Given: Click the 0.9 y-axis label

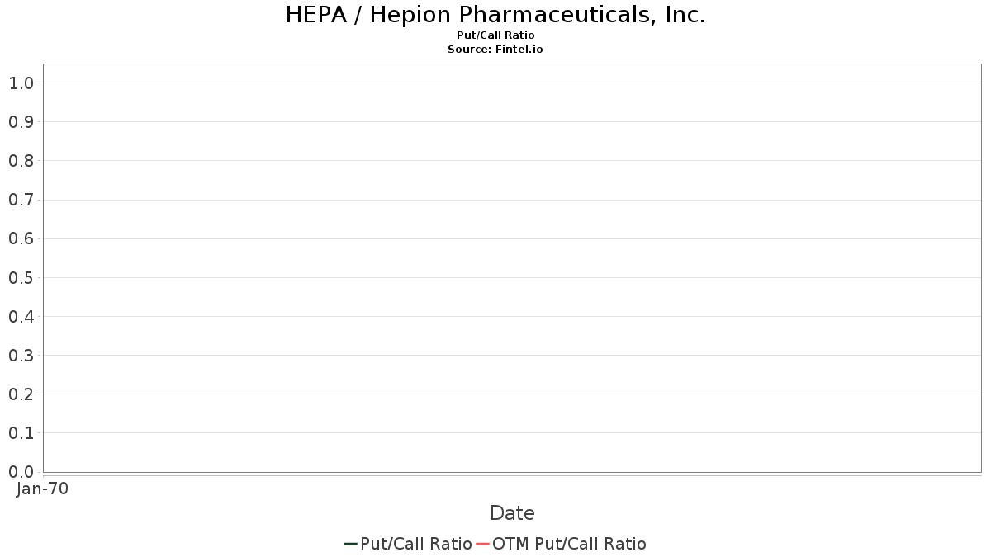Looking at the screenshot, I should pos(21,122).
